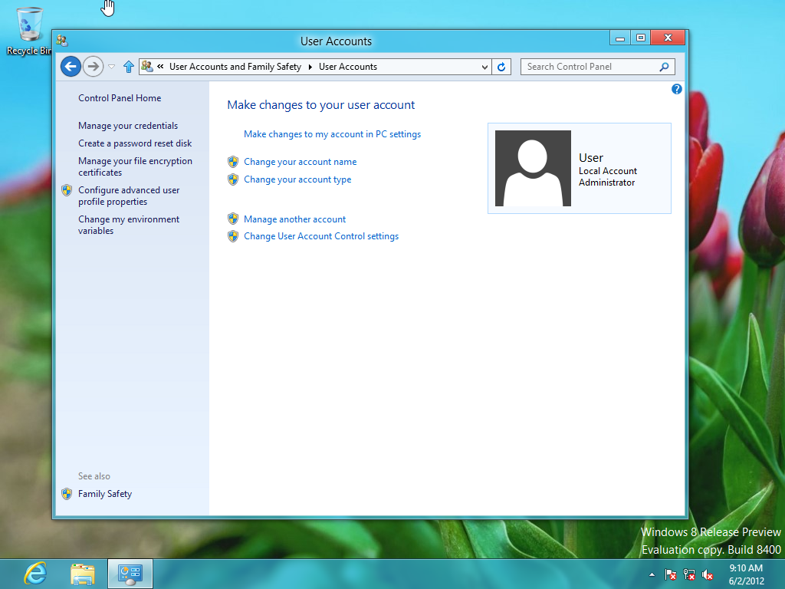Open the address bar dropdown arrow

(x=485, y=66)
